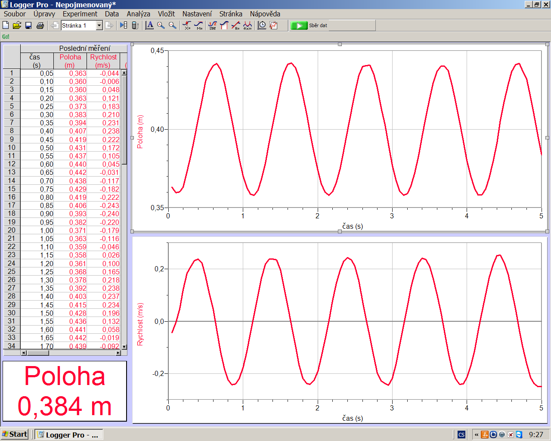This screenshot has width=551, height=441.
Task: Activate the Tangent (M=) tool
Action: 199,25
